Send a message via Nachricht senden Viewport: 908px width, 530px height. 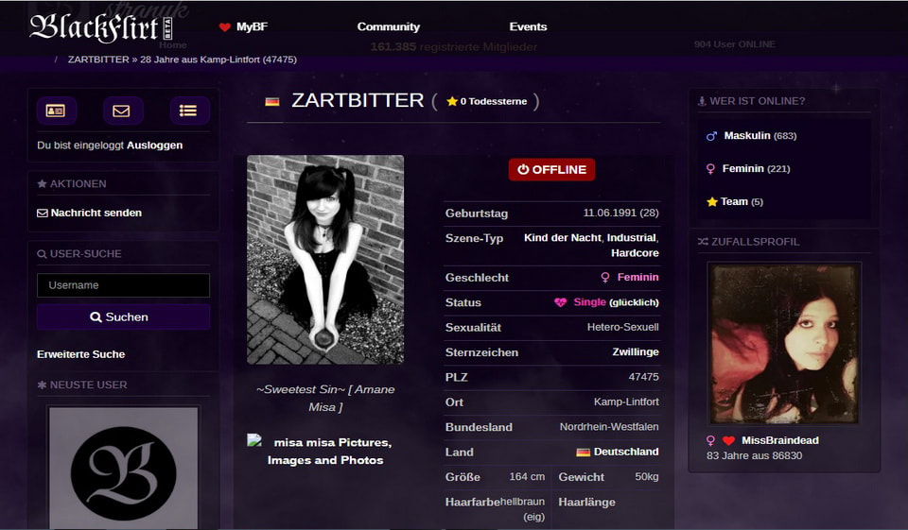(x=96, y=213)
